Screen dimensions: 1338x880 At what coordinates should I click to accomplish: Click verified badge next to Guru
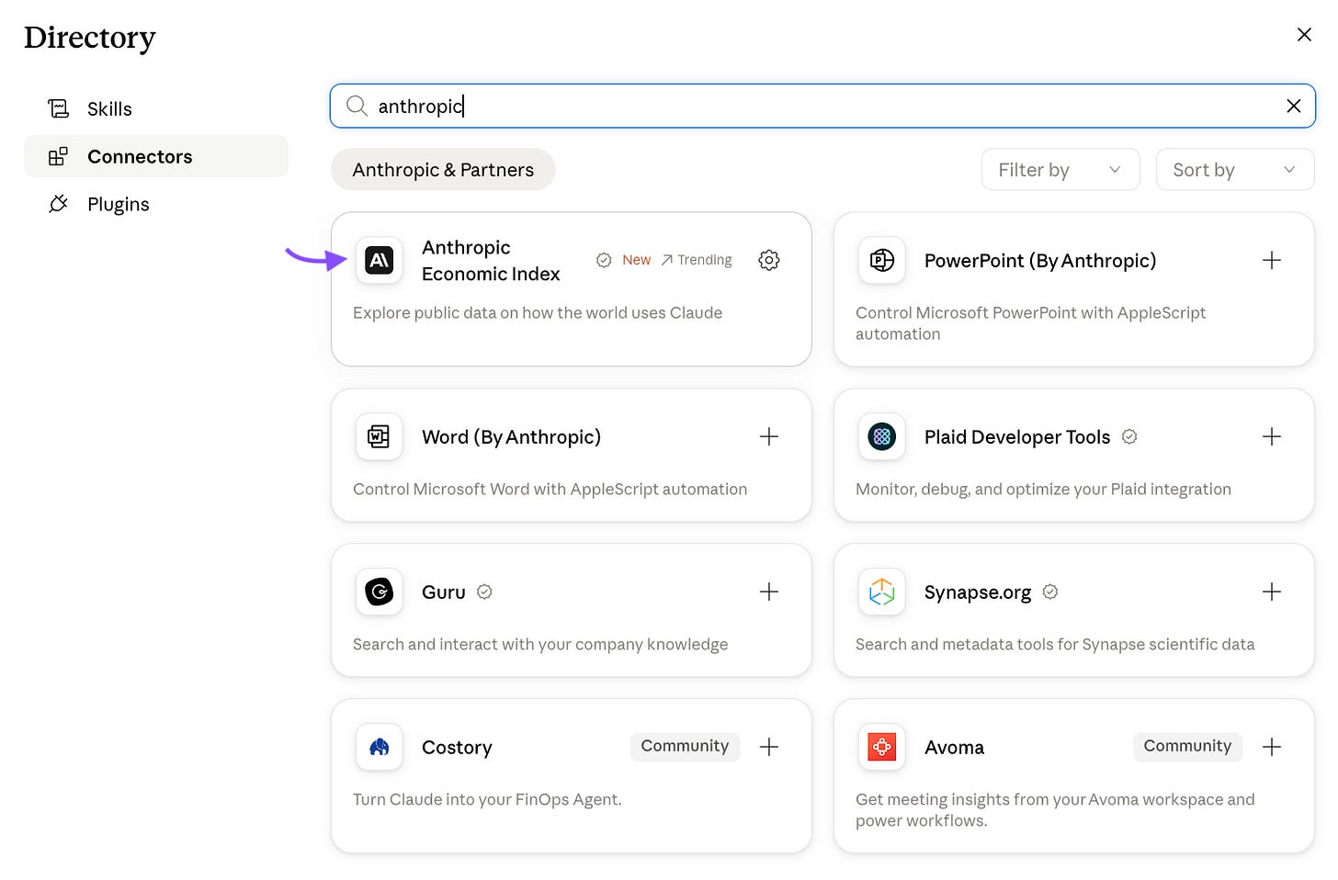click(484, 592)
